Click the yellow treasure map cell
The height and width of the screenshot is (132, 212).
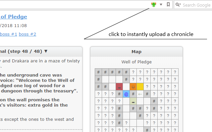click(140, 87)
